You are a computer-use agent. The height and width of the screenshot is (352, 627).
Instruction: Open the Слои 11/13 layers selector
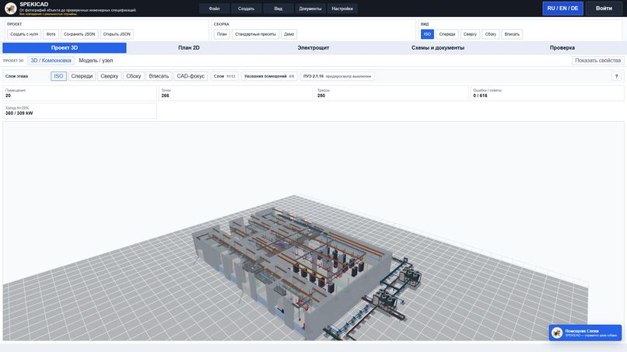tap(224, 76)
